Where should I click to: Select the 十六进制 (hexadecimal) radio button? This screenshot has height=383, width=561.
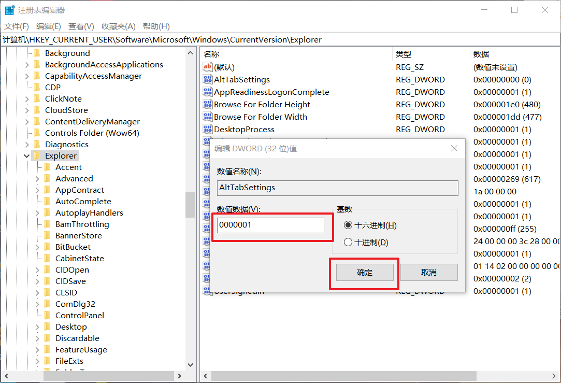point(348,225)
